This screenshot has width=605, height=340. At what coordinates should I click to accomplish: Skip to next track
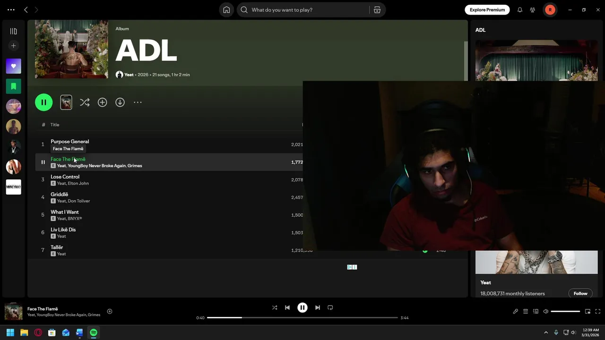318,307
